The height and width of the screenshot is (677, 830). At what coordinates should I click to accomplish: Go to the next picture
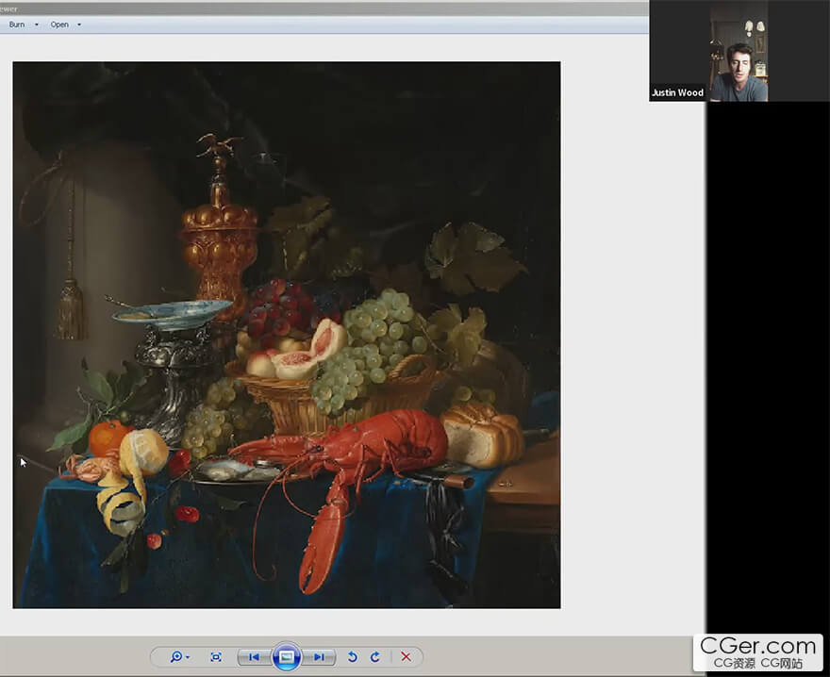point(319,657)
